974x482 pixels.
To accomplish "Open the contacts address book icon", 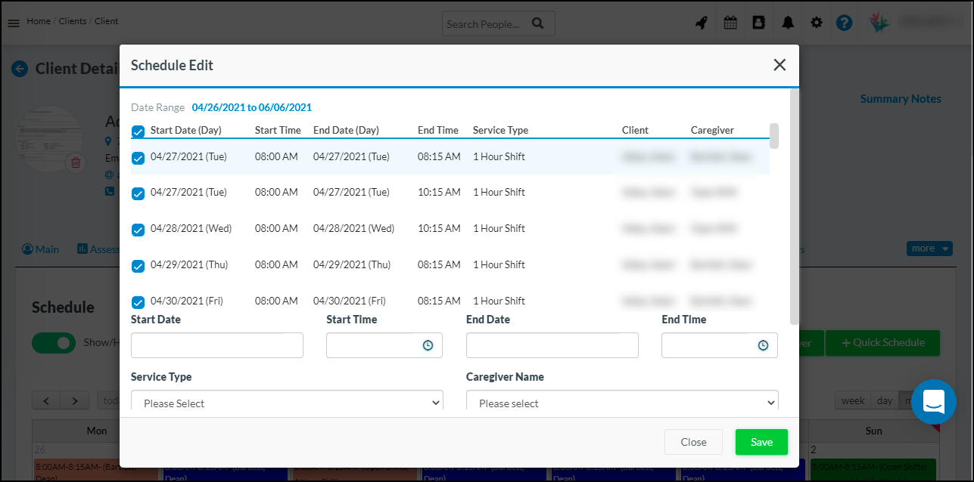I will [x=758, y=23].
